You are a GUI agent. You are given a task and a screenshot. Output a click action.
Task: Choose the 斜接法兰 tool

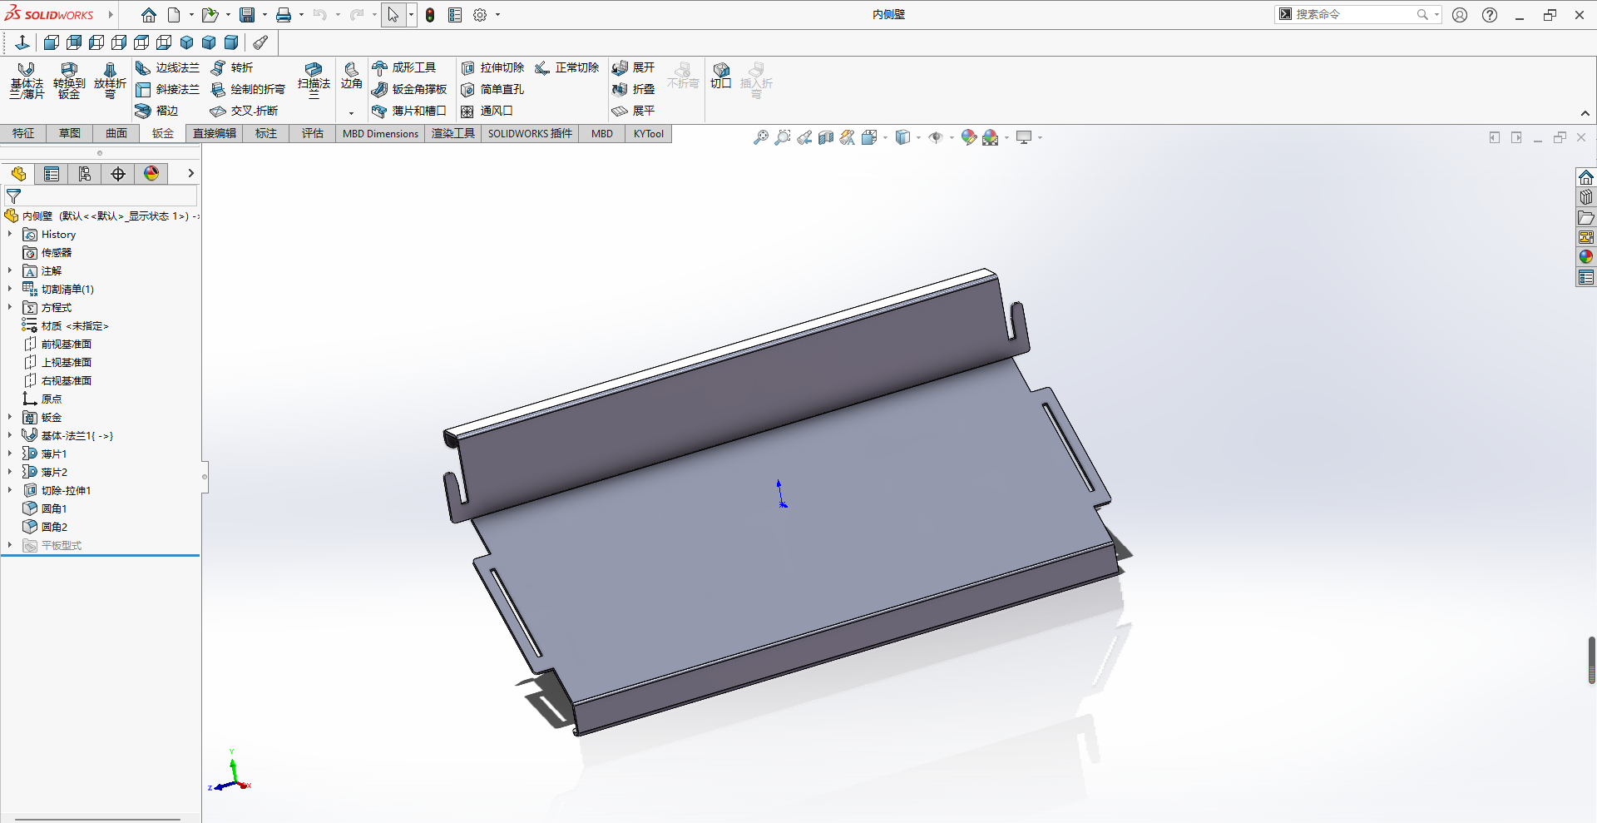[x=167, y=89]
